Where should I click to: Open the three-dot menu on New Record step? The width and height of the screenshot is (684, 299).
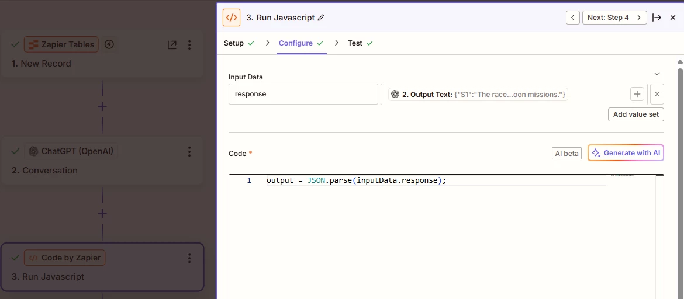point(189,44)
